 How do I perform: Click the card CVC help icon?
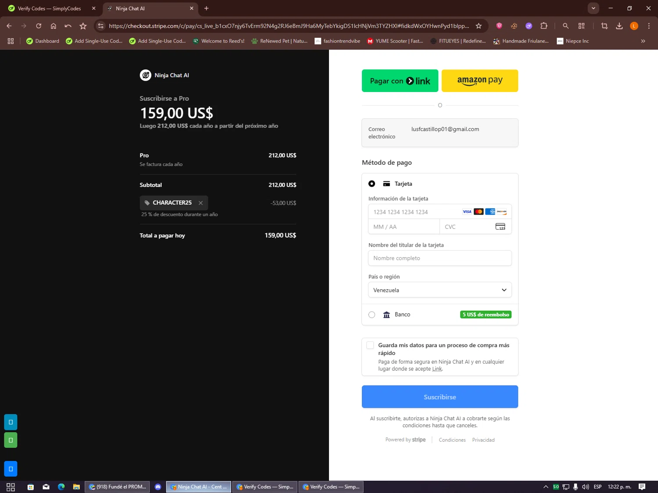500,227
